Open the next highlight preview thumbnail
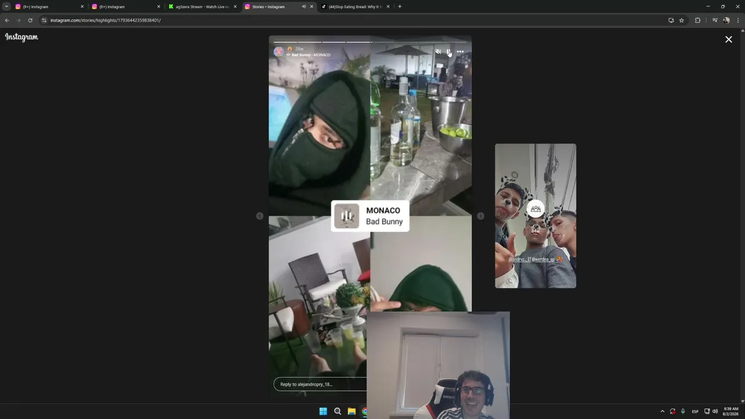The image size is (745, 419). [535, 216]
